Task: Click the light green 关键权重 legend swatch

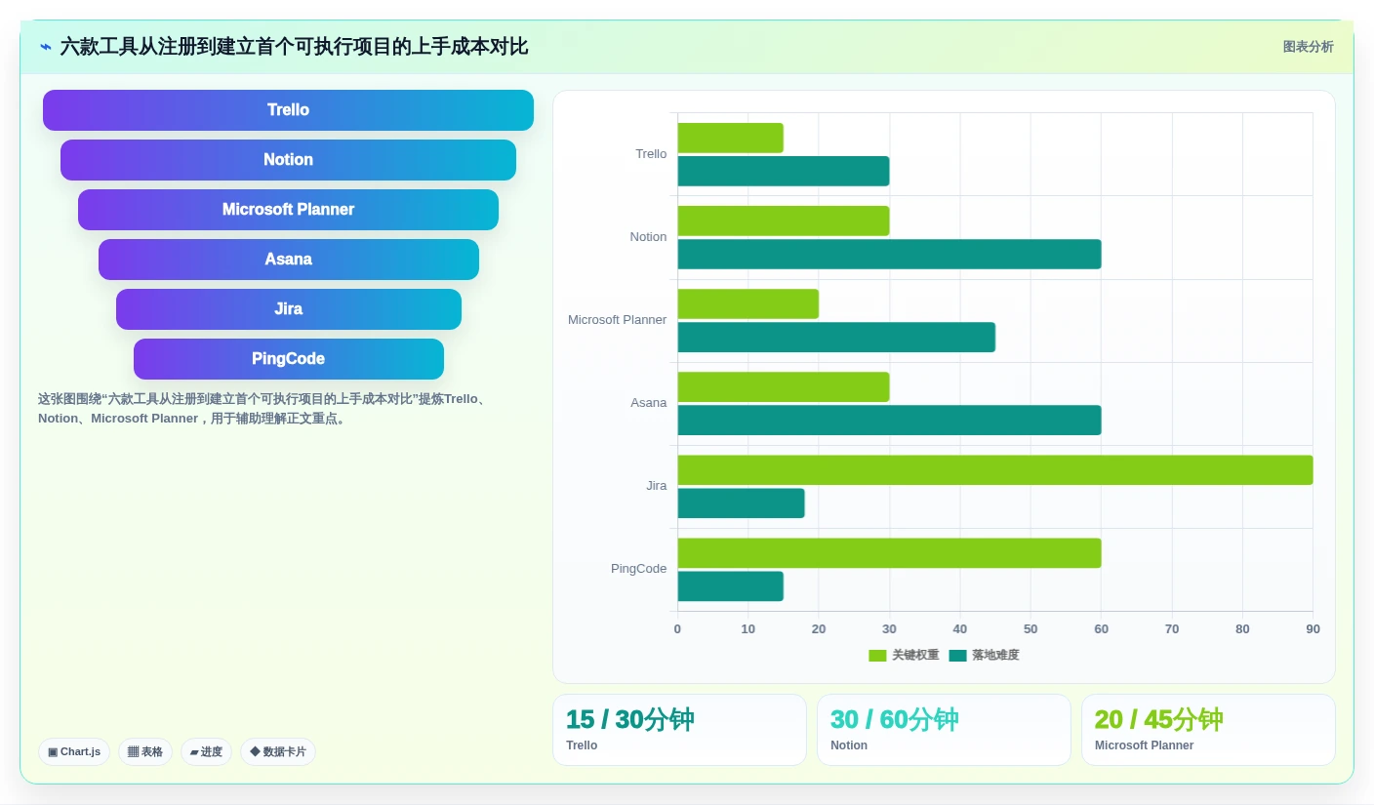Action: click(877, 656)
